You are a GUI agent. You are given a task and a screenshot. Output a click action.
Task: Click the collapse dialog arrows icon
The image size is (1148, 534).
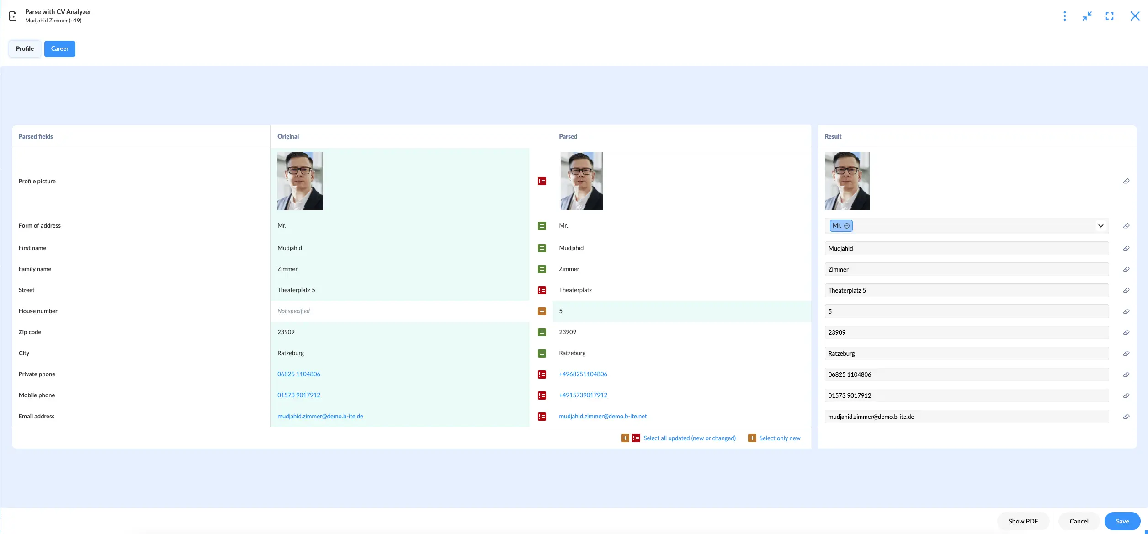pos(1087,16)
